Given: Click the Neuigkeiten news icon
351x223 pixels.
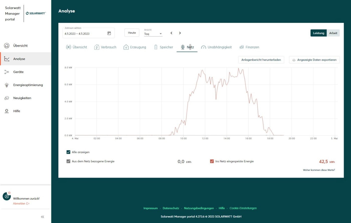Looking at the screenshot, I should 7,98.
